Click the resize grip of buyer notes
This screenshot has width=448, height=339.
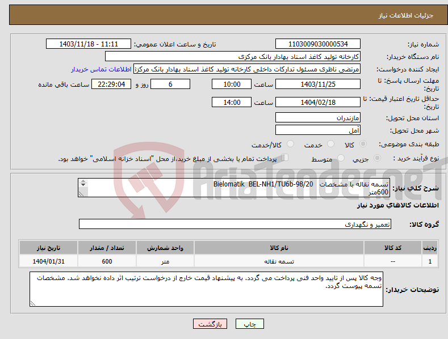pos(33,303)
